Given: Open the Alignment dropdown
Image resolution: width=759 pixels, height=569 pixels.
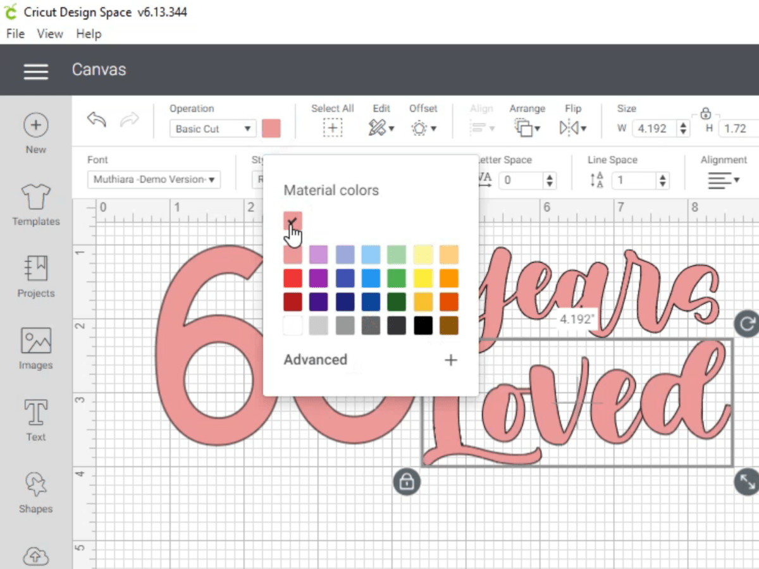Looking at the screenshot, I should (724, 181).
